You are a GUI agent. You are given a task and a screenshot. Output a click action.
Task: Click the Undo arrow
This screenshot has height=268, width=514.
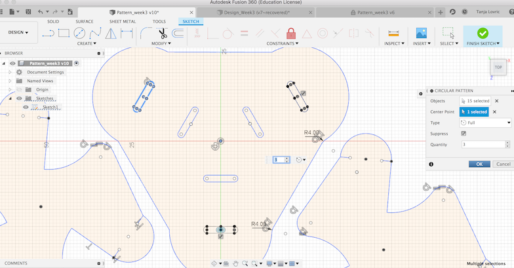[x=41, y=12]
